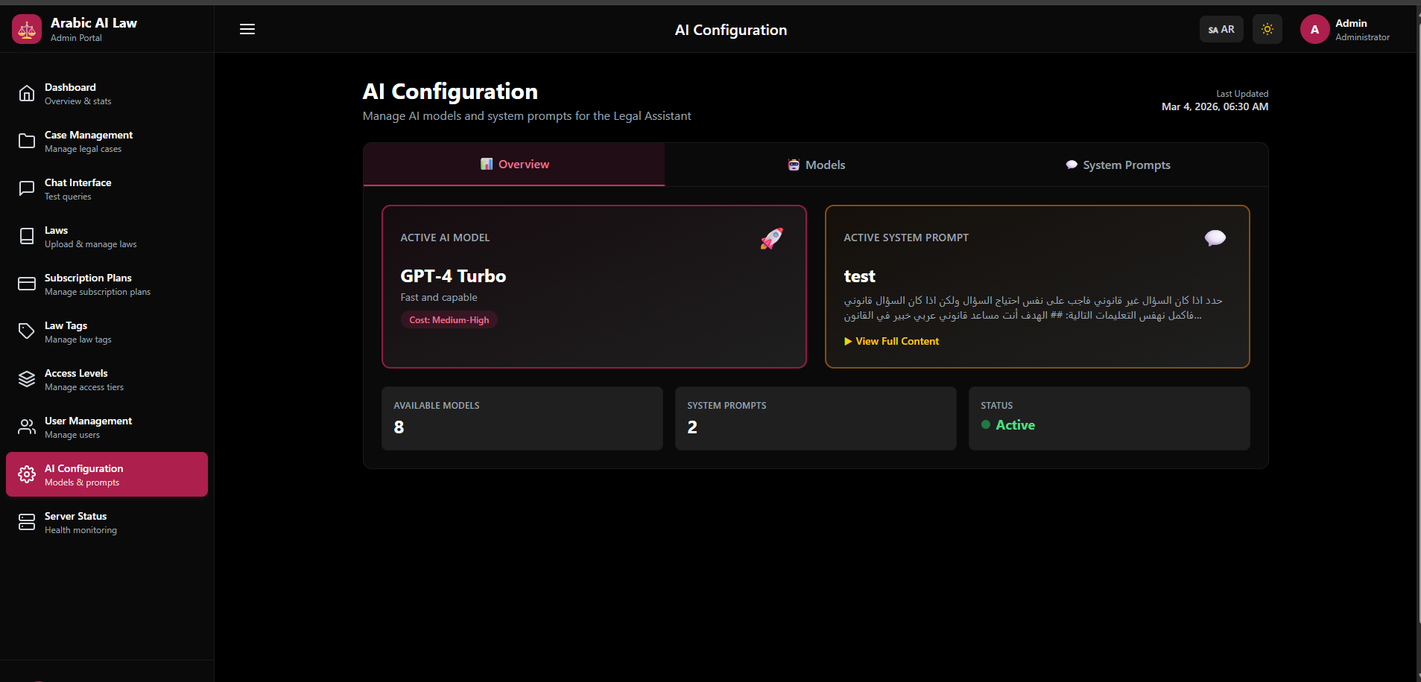Open the Laws book icon
The width and height of the screenshot is (1421, 682).
tap(27, 237)
